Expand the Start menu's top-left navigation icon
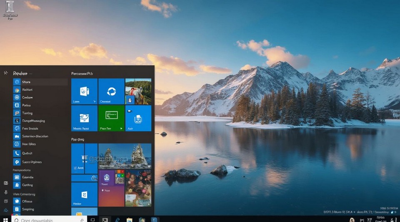Screen dimensions: 400x222 (6, 73)
